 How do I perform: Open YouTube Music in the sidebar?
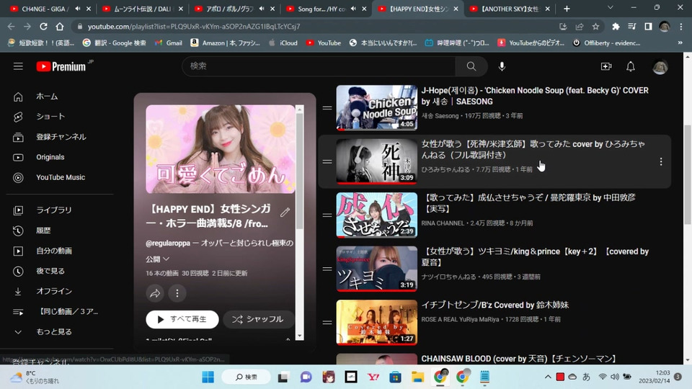click(x=60, y=177)
